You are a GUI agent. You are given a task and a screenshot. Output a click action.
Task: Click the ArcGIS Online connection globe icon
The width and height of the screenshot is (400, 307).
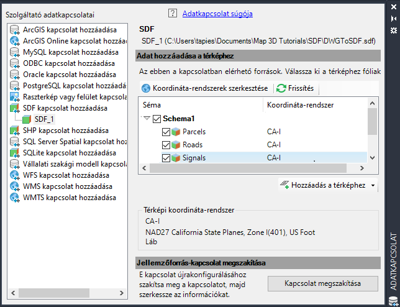[x=15, y=41]
